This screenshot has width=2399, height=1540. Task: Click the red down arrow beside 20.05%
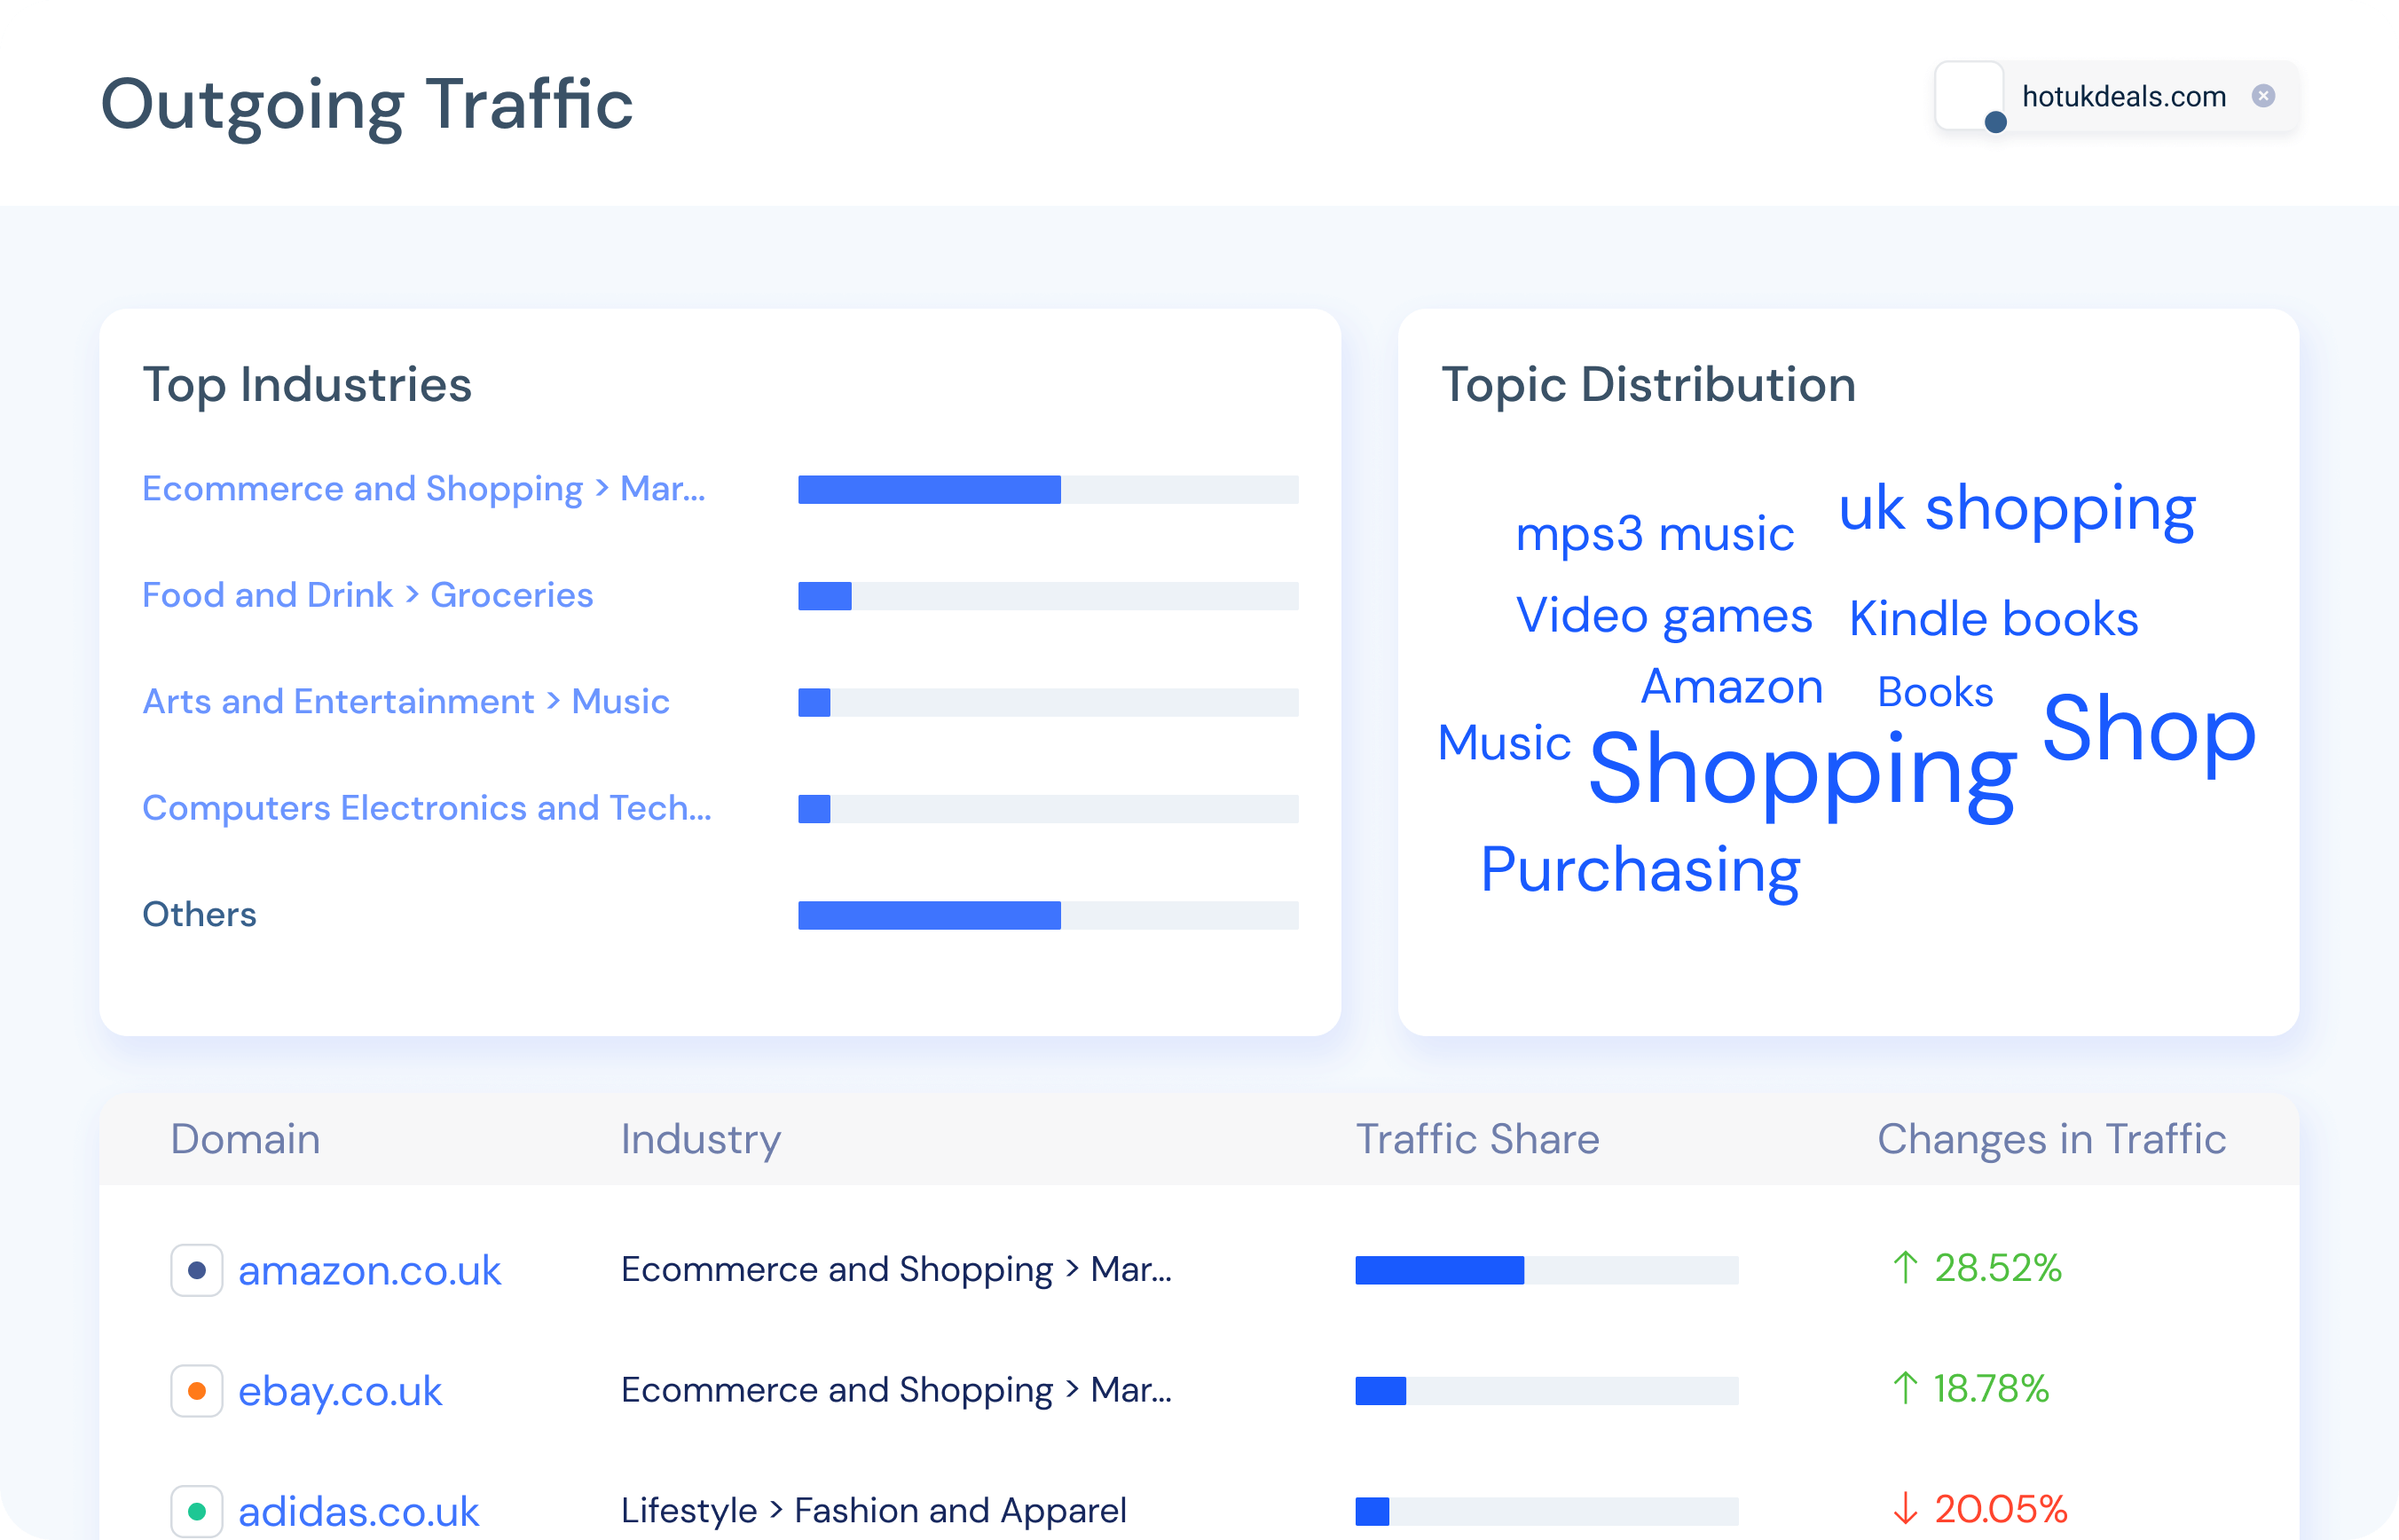point(1905,1508)
